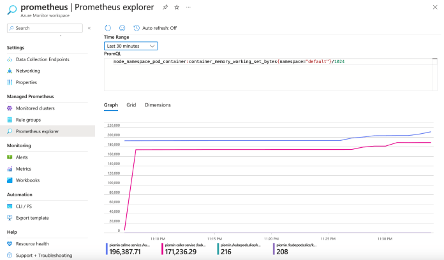The width and height of the screenshot is (444, 260).
Task: Click the Resource health heart icon
Action: 10,243
